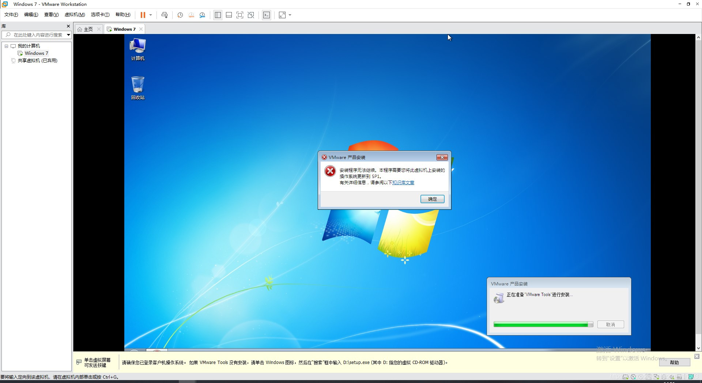Open the 帮助(H) menu in the menu bar
Screen dimensions: 702x383
pyautogui.click(x=123, y=15)
